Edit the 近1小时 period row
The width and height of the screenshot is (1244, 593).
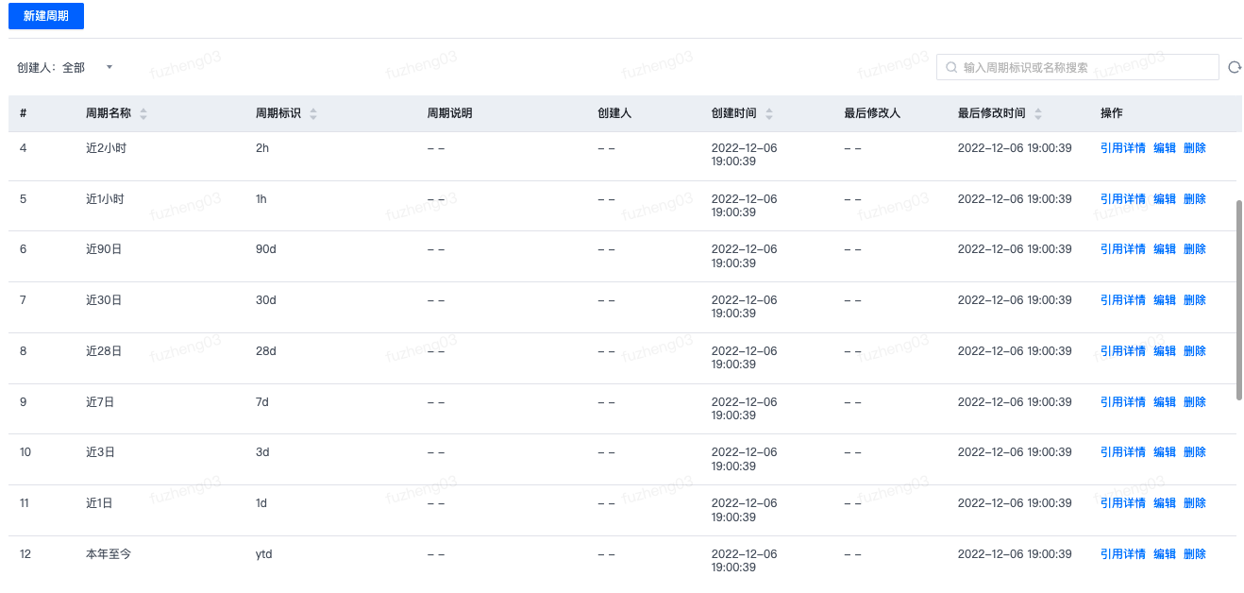point(1165,199)
